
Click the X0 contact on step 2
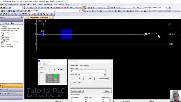[42, 34]
